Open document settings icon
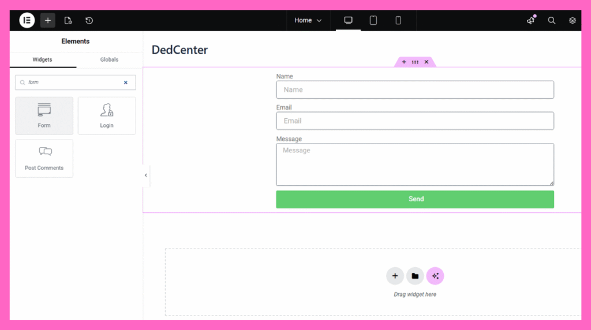 (68, 20)
